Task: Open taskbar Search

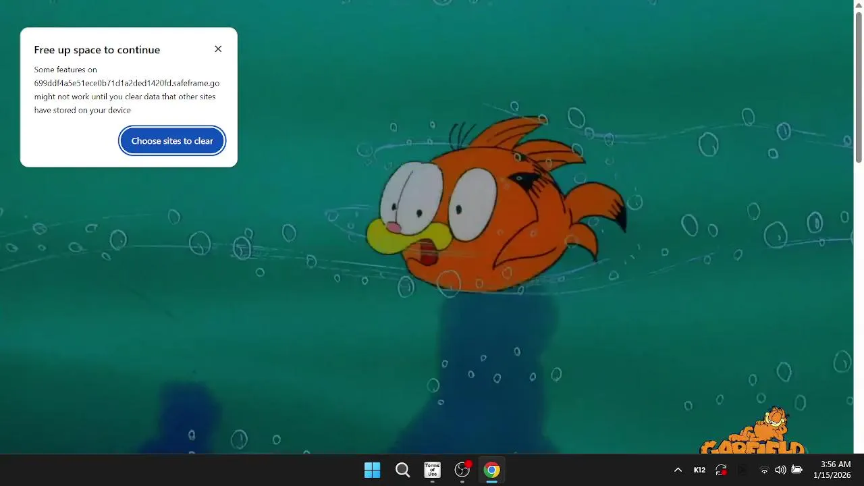Action: tap(402, 470)
